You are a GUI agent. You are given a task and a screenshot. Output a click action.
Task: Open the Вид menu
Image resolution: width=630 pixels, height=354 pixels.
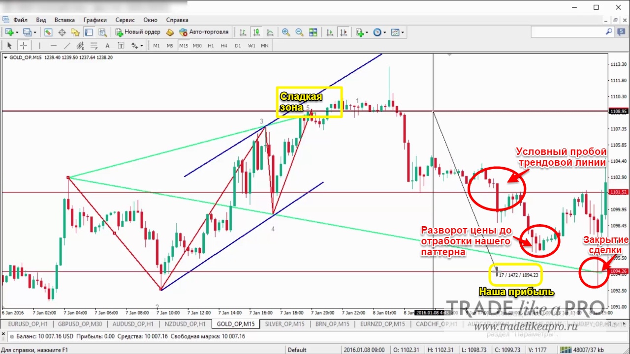(x=41, y=20)
